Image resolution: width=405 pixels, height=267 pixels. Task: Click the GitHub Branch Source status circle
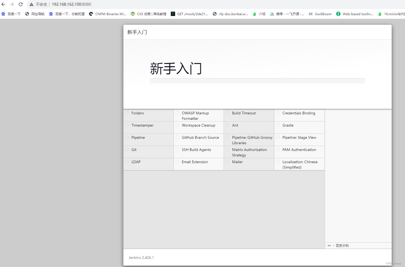click(x=177, y=137)
